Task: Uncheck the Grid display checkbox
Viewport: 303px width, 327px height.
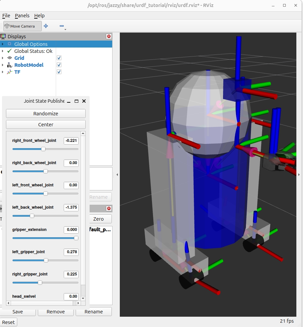Action: [x=59, y=58]
